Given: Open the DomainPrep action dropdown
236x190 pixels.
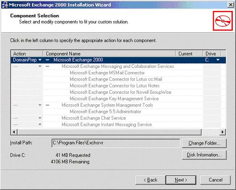Looking at the screenshot, I should (x=40, y=60).
